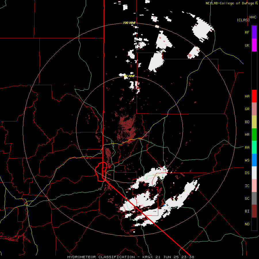The height and width of the screenshot is (259, 259).
Task: Click the ND black legend swatch
Action: pyautogui.click(x=254, y=224)
